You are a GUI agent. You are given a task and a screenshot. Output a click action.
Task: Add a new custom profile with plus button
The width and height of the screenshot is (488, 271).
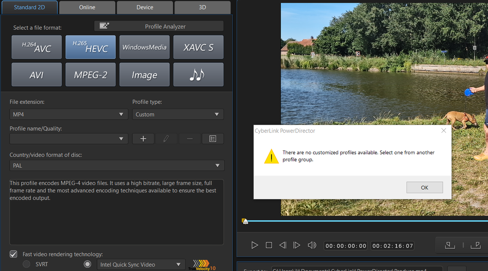coord(143,139)
